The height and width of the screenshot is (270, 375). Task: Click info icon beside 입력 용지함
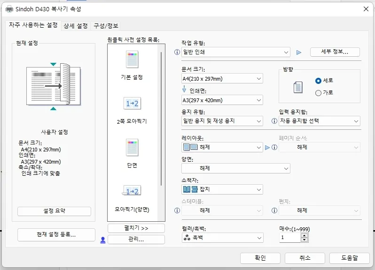click(x=274, y=121)
